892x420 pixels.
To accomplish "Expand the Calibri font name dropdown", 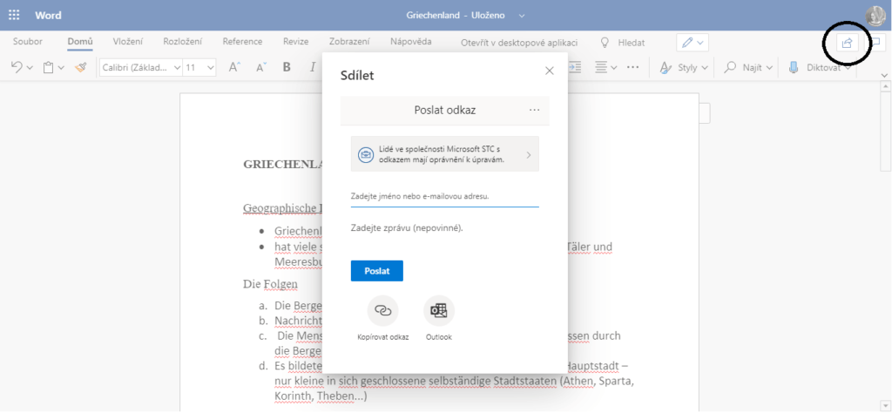I will [x=140, y=67].
